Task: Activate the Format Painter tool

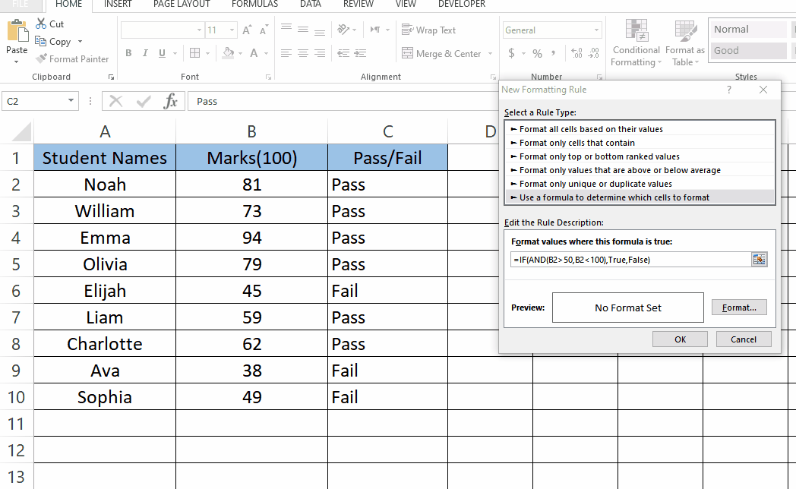Action: coord(72,58)
